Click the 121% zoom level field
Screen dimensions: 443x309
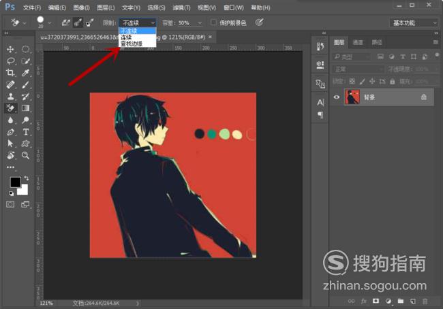46,304
